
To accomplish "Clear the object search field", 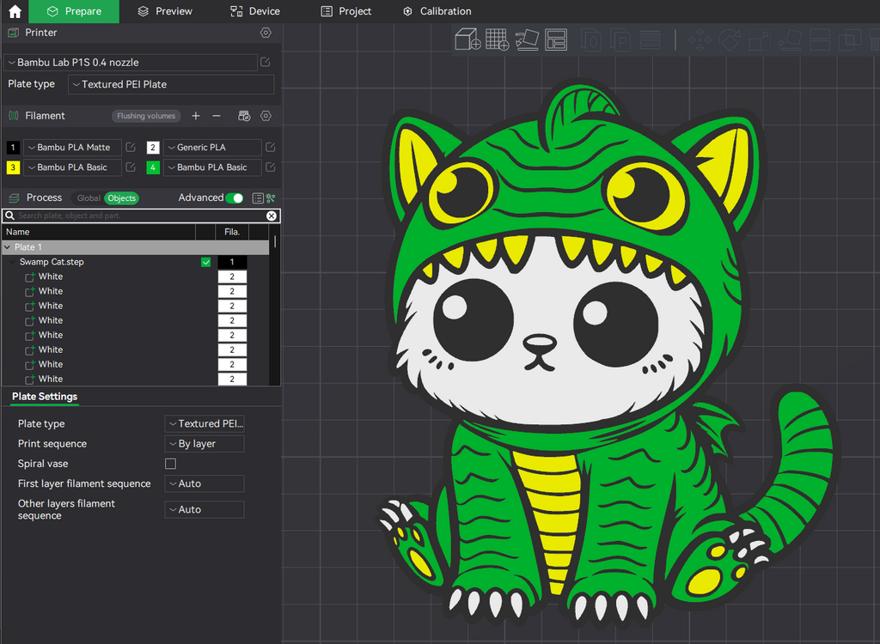I will click(x=271, y=216).
